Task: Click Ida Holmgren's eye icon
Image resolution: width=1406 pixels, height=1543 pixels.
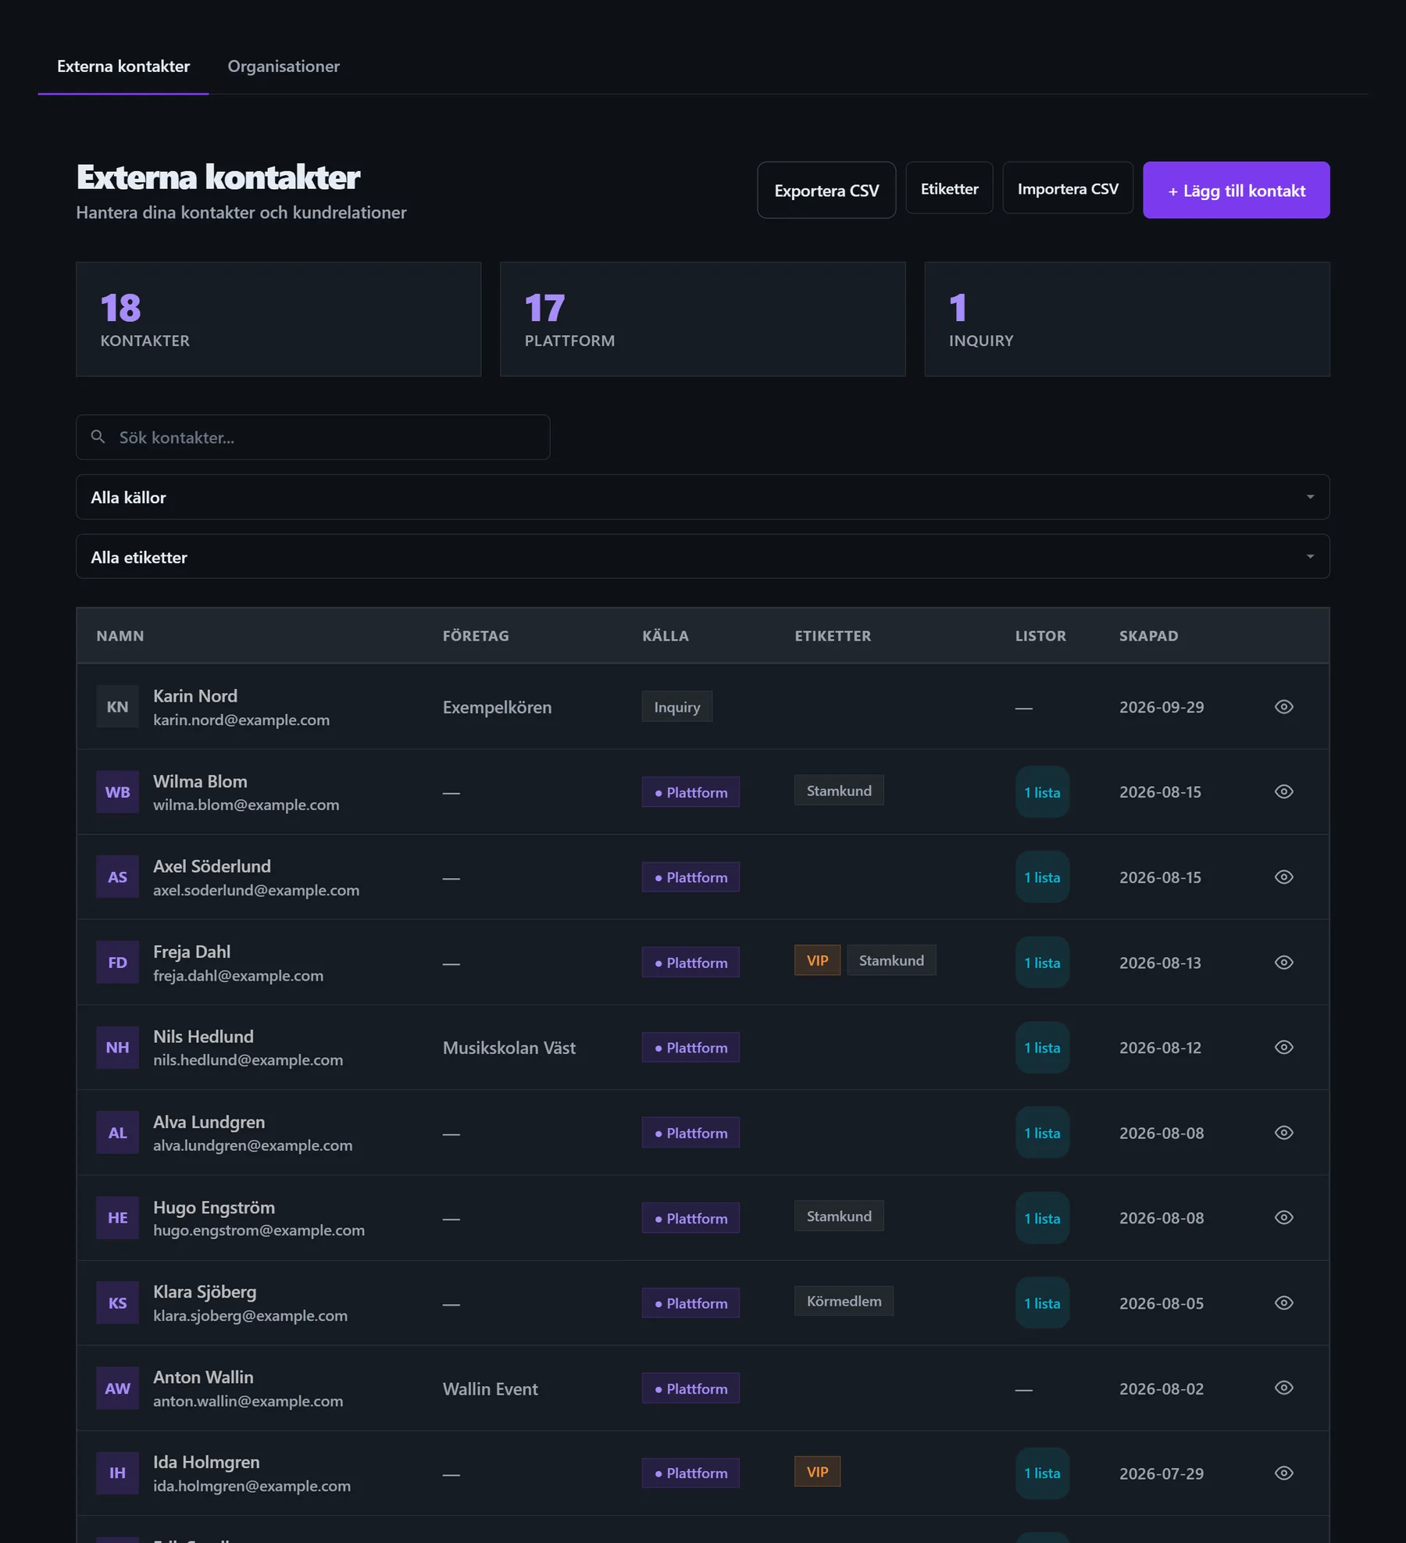Action: click(x=1283, y=1473)
